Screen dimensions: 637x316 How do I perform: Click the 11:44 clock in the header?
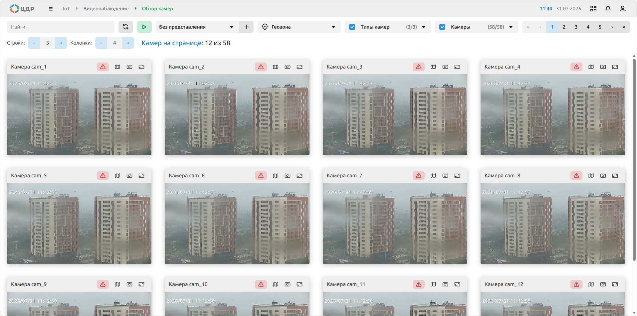[x=546, y=9]
